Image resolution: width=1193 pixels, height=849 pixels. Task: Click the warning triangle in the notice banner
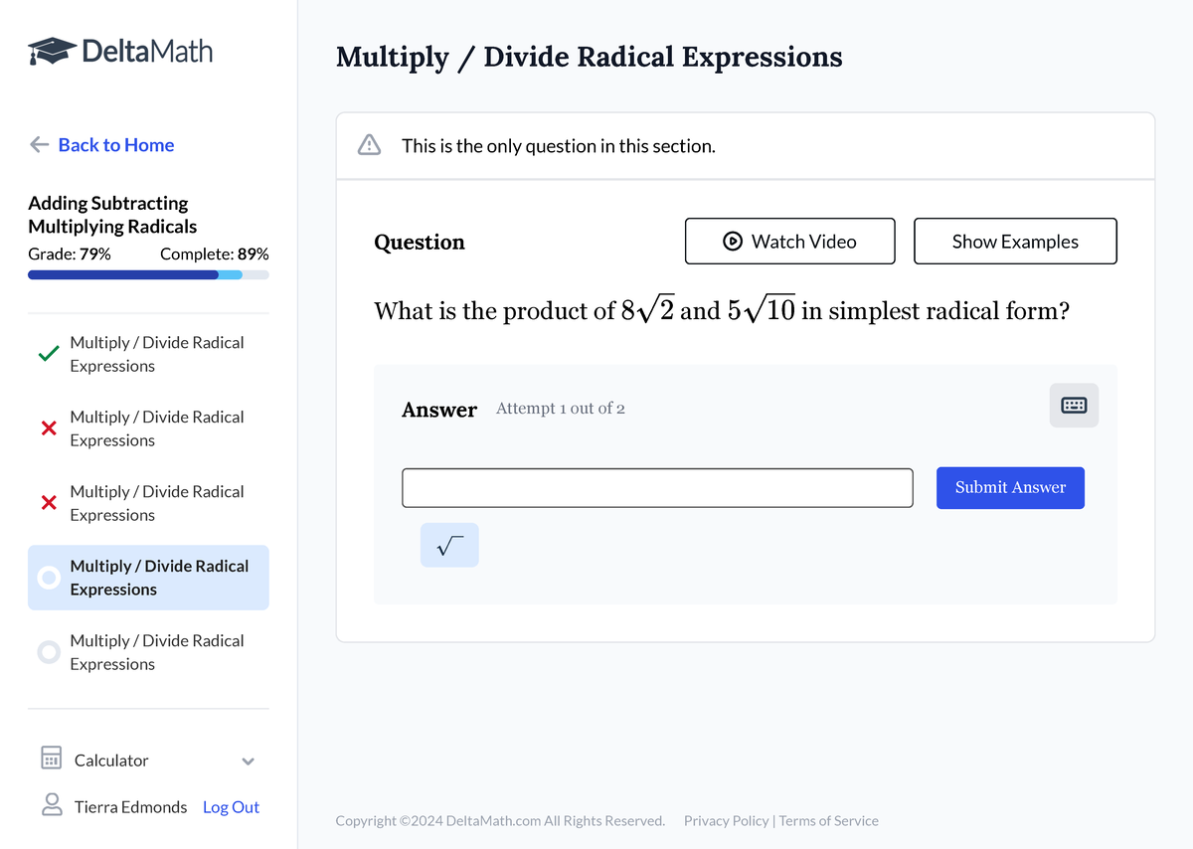368,144
